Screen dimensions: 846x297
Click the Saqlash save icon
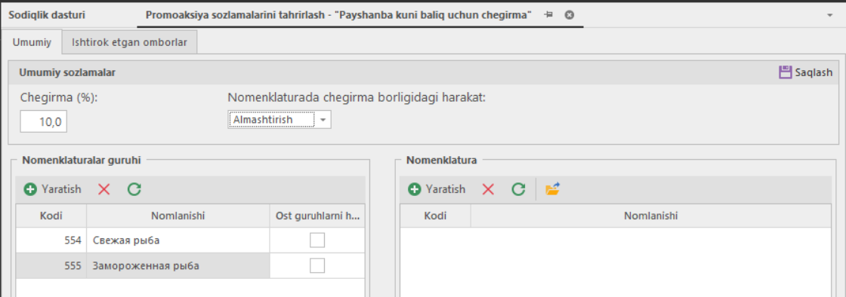785,72
